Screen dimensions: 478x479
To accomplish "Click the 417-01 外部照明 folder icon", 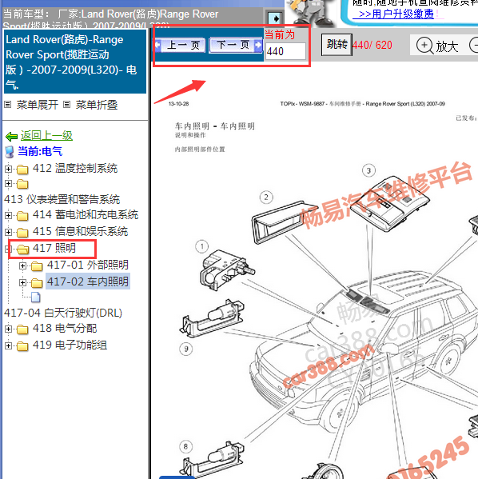I will 37,266.
